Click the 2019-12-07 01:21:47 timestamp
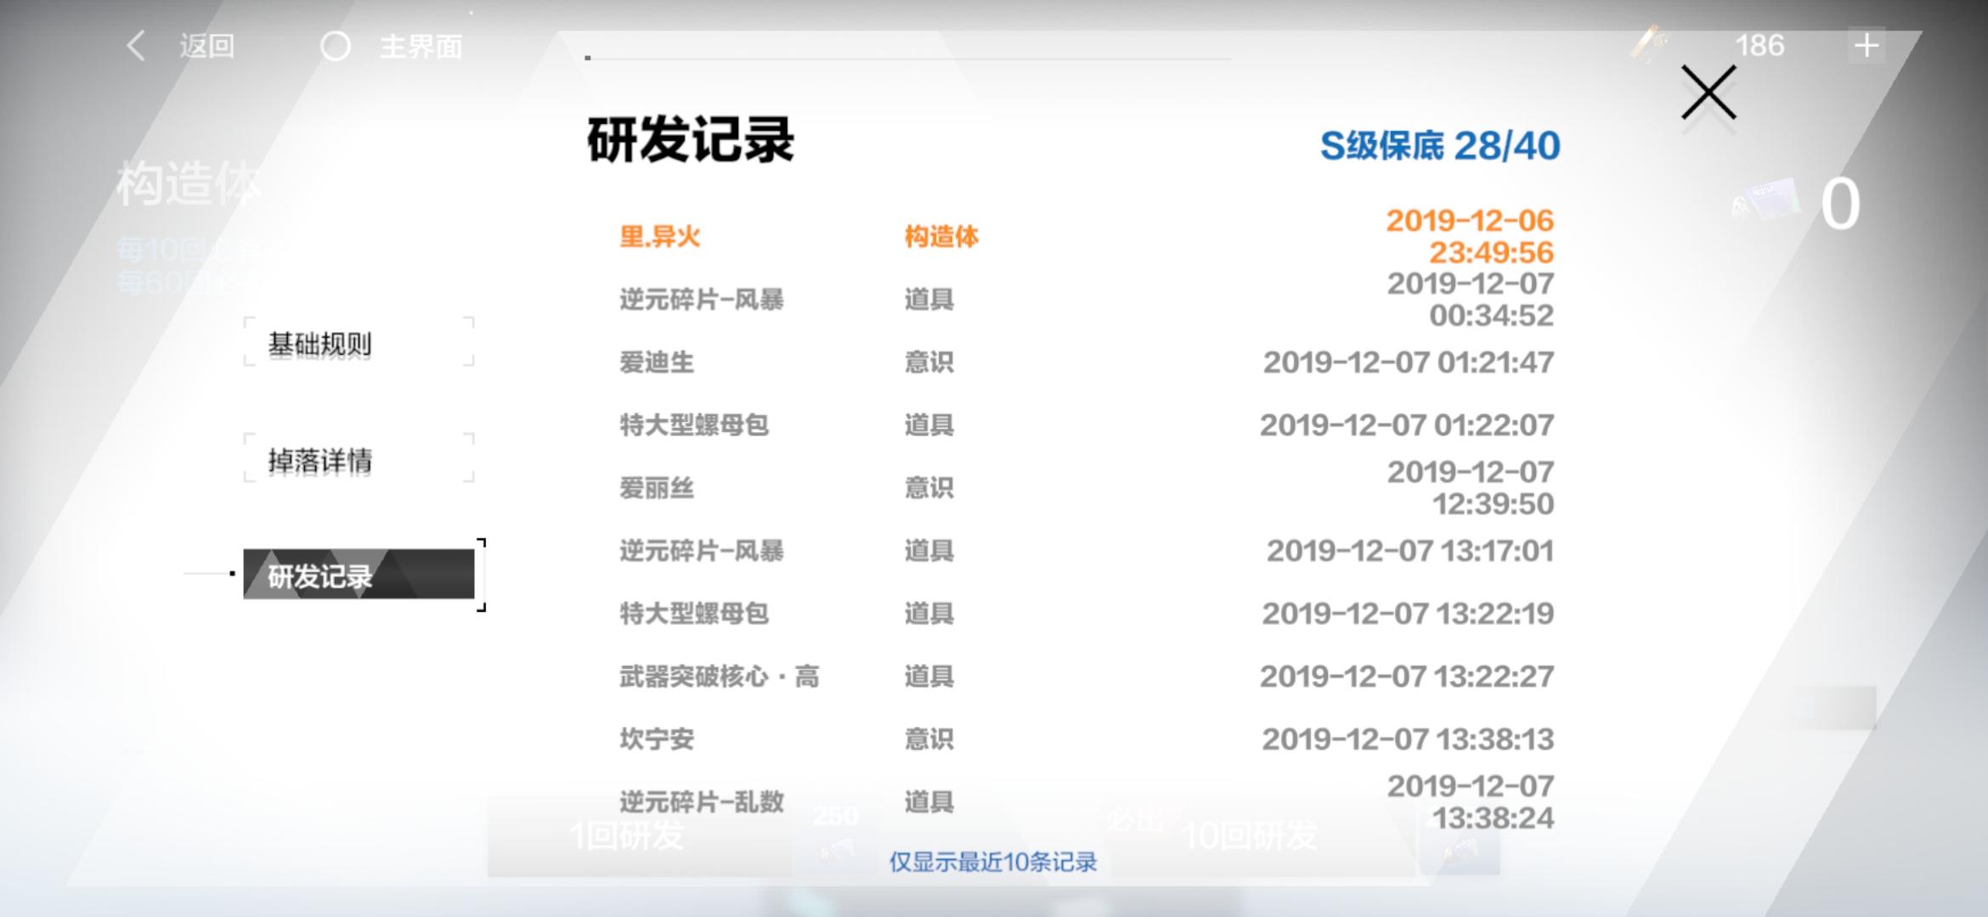Image resolution: width=1988 pixels, height=917 pixels. pos(1409,362)
